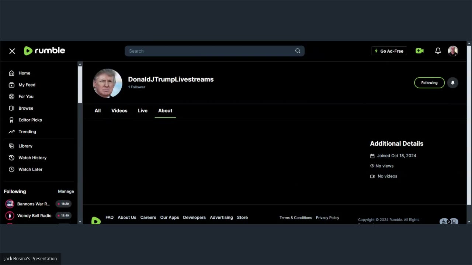Click the Trending arrow icon
This screenshot has height=265, width=472.
point(11,132)
